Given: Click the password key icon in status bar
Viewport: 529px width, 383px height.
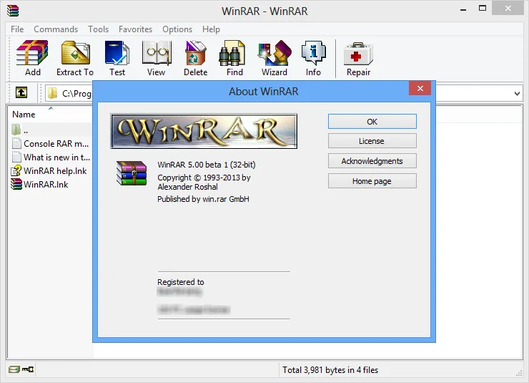Looking at the screenshot, I should tap(28, 369).
